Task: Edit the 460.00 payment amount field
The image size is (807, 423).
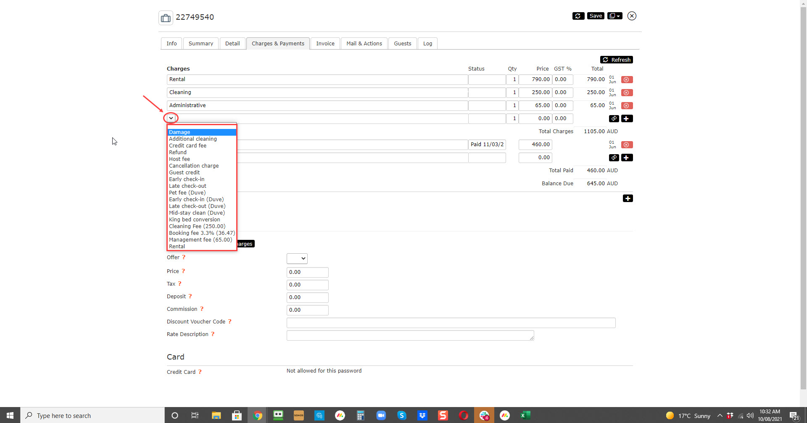Action: tap(535, 145)
